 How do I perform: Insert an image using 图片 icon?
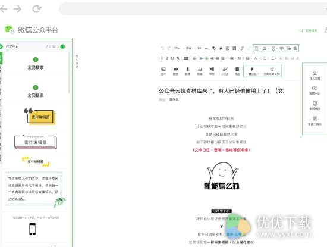coord(164,71)
